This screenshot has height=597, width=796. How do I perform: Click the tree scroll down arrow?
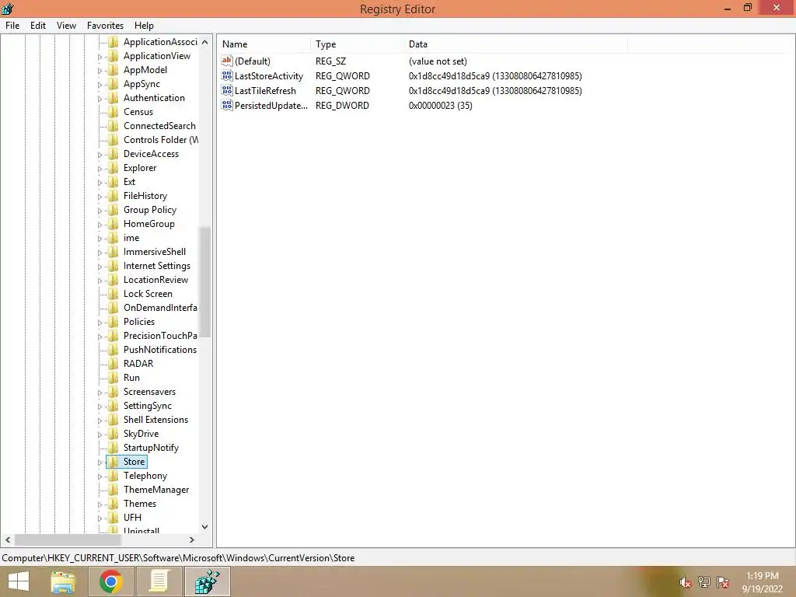[x=204, y=527]
